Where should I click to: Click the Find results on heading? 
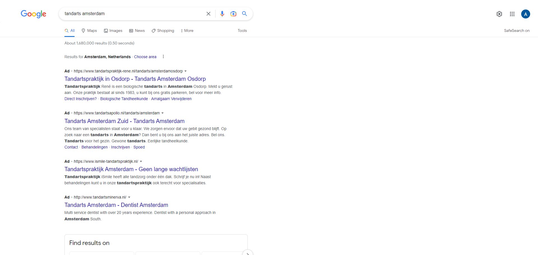[89, 243]
